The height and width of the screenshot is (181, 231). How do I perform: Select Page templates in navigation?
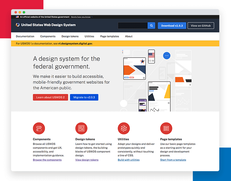pos(110,36)
